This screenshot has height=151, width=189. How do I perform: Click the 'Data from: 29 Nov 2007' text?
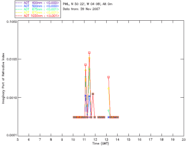tap(82, 9)
